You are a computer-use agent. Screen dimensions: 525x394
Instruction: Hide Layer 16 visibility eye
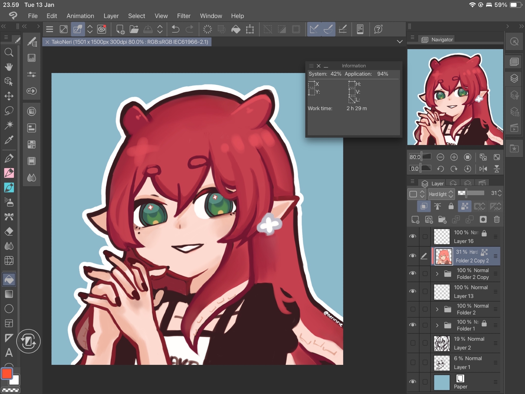(413, 236)
